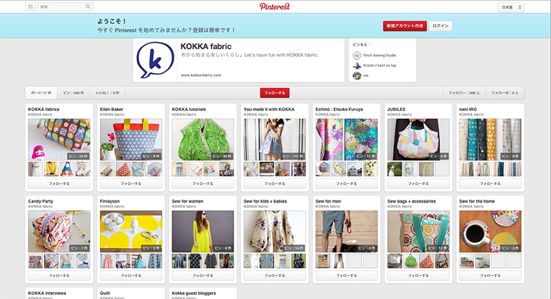The image size is (551, 299).
Task: Follow the Echino : Etsuko Furuya board
Action: point(346,183)
